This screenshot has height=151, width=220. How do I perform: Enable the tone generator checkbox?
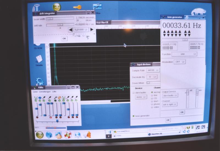click(x=134, y=116)
